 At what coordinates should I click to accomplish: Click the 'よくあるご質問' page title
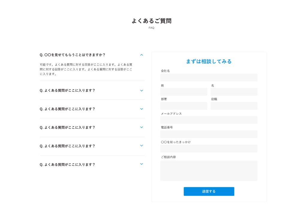point(151,21)
